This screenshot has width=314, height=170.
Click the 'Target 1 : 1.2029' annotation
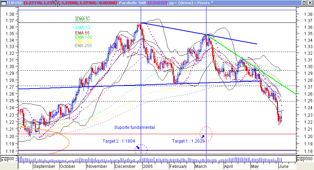188,141
